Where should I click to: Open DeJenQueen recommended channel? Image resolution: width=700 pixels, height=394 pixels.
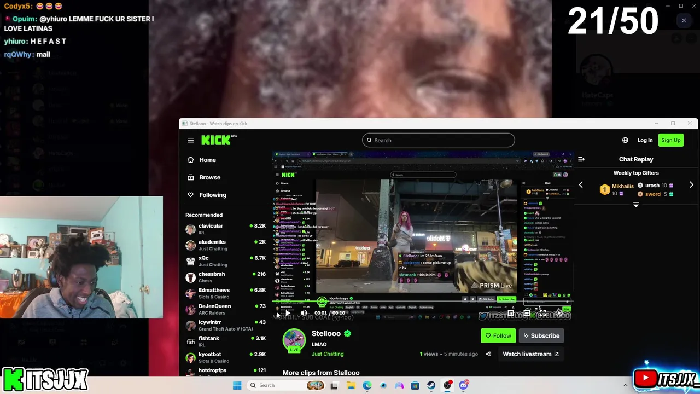click(225, 309)
